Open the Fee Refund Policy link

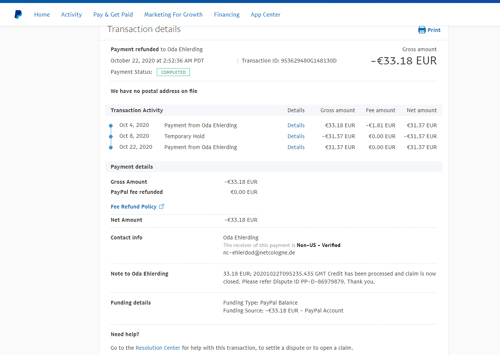coord(133,207)
